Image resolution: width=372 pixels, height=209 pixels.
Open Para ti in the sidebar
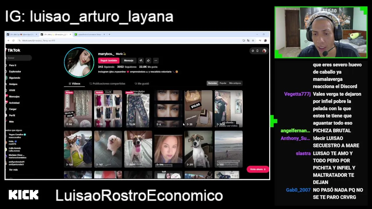[x=12, y=65]
